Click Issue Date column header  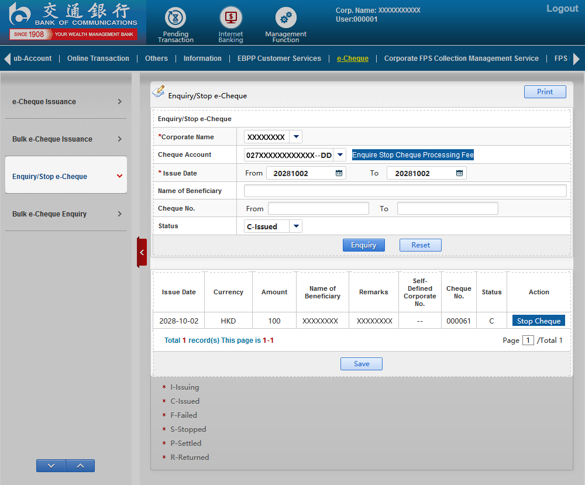coord(178,292)
